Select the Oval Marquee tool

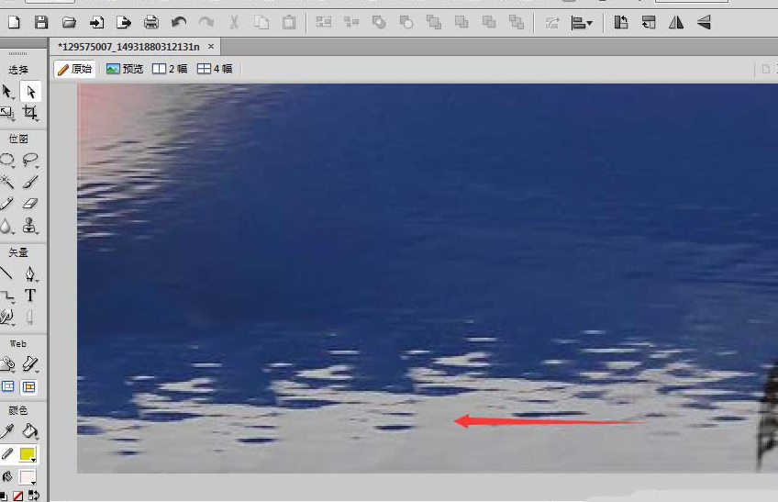point(7,160)
